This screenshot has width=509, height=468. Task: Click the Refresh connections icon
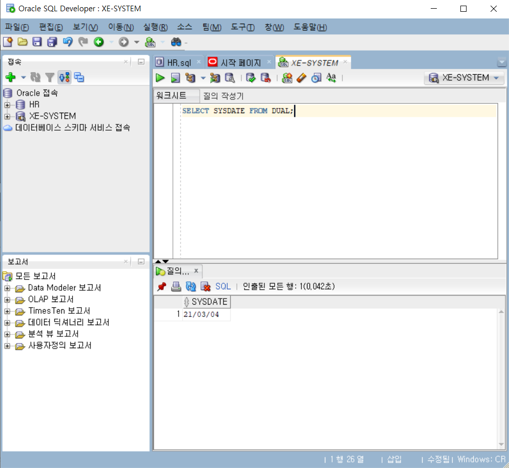(x=35, y=77)
